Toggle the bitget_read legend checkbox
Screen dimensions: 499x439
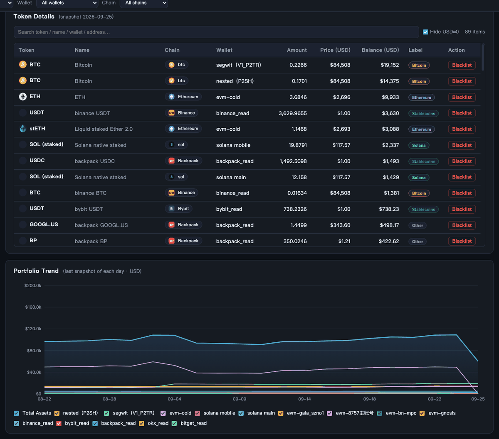point(174,424)
